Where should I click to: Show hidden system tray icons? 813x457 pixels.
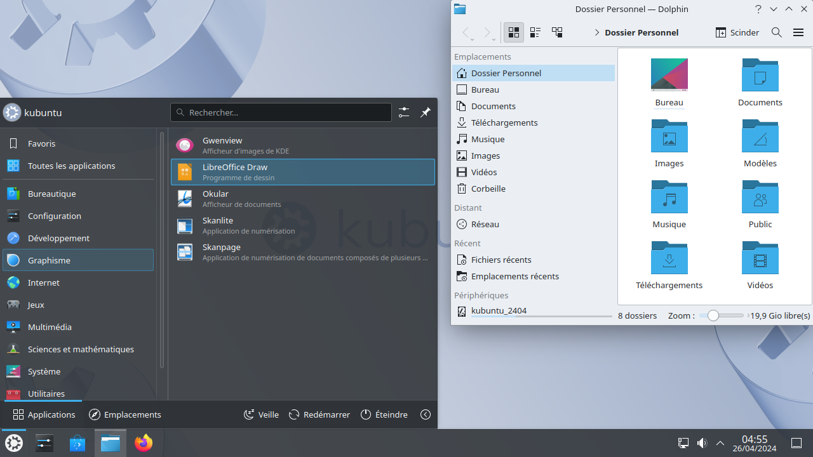click(x=720, y=443)
